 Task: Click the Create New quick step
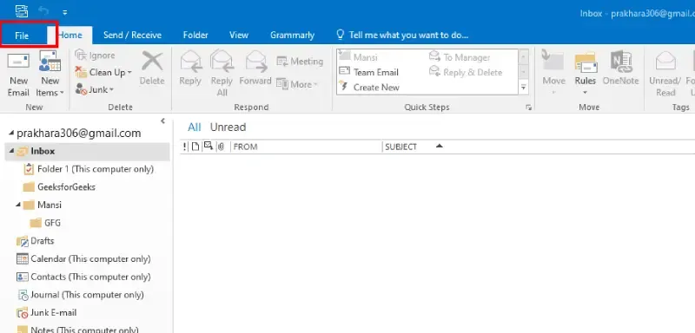coord(369,87)
